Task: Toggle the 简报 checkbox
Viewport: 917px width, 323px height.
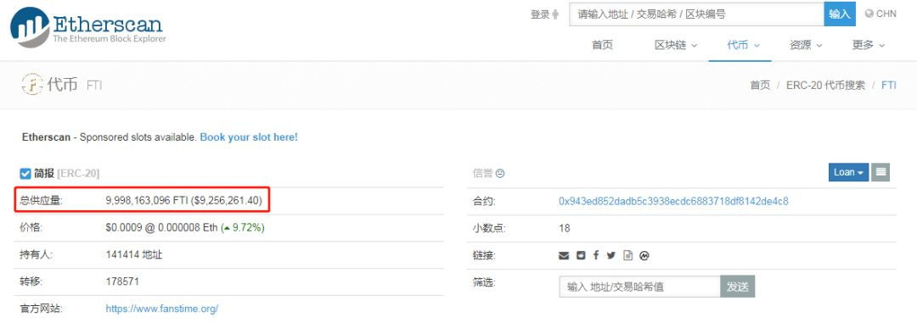Action: [25, 174]
